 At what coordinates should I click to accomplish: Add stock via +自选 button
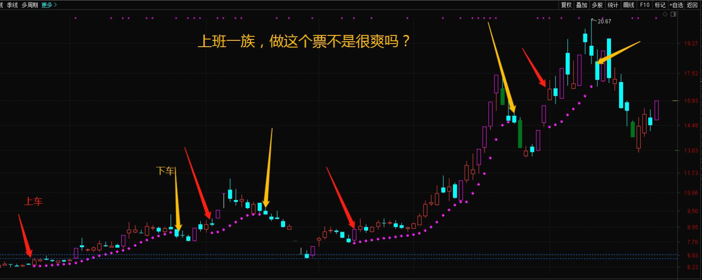click(x=676, y=5)
